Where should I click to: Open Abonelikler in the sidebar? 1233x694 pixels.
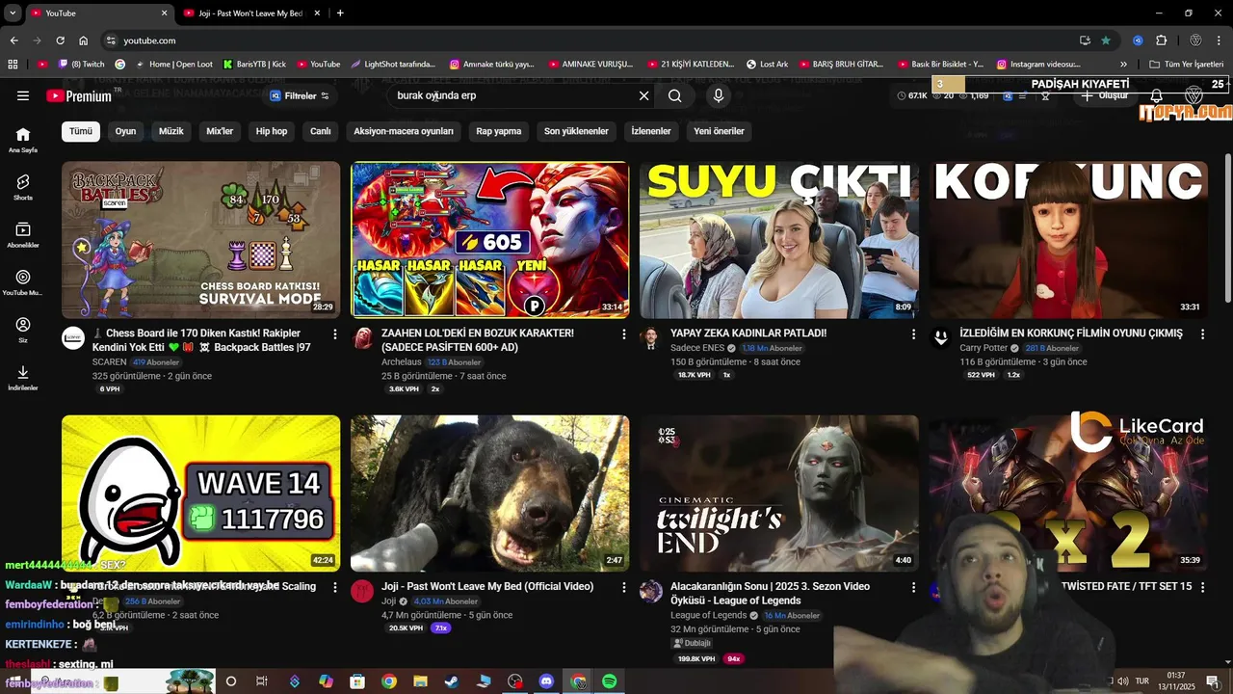(23, 235)
